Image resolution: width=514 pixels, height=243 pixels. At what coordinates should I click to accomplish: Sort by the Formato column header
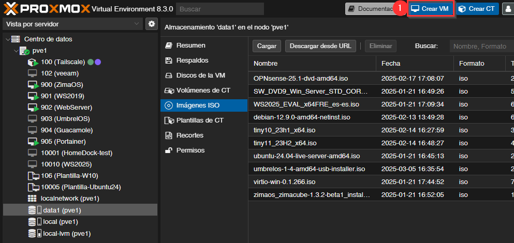click(x=480, y=63)
